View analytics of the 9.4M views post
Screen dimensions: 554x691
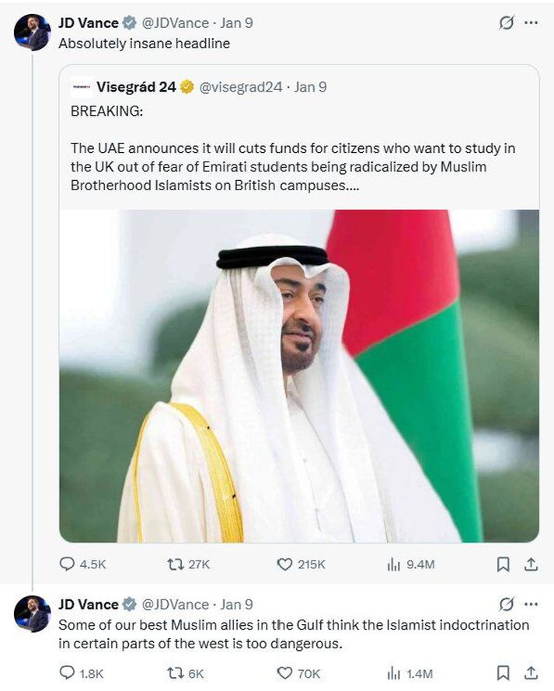[393, 564]
